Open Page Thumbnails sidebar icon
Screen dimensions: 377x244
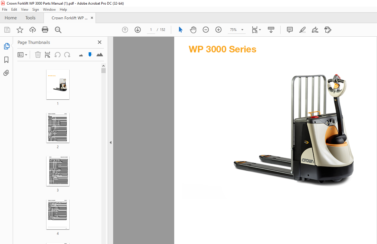[x=6, y=46]
